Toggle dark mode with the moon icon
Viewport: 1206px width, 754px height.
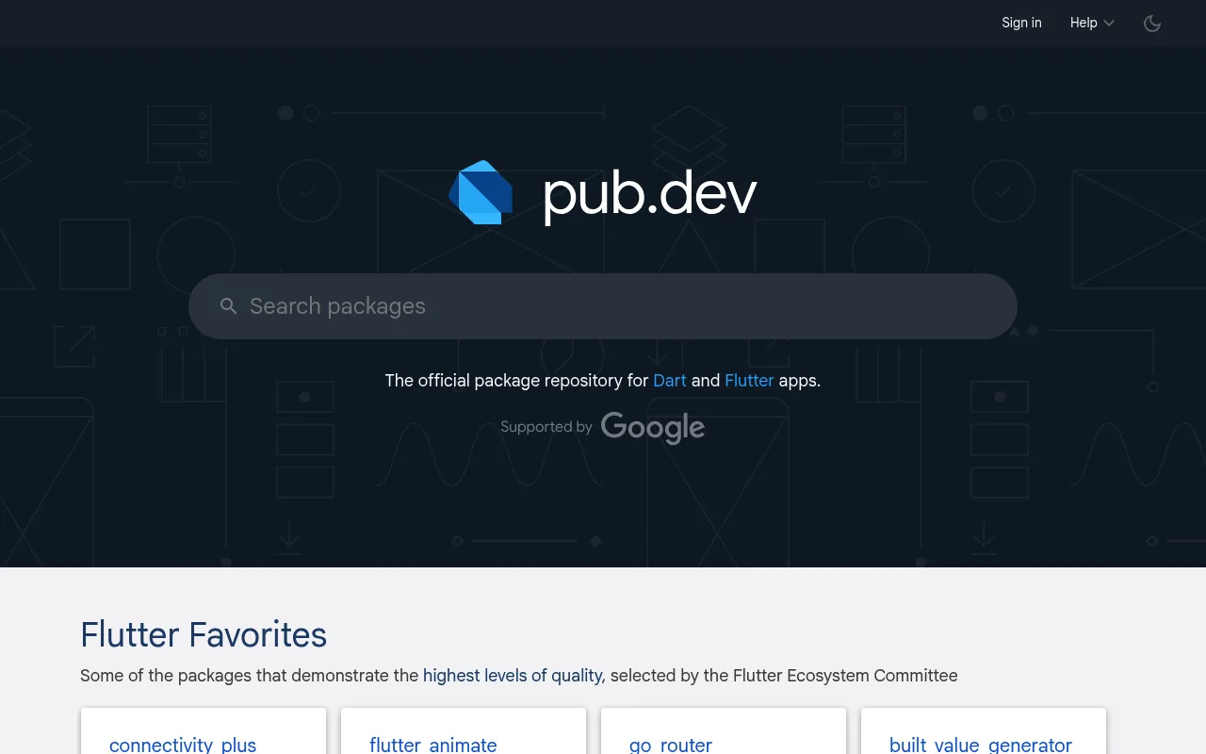[x=1152, y=24]
